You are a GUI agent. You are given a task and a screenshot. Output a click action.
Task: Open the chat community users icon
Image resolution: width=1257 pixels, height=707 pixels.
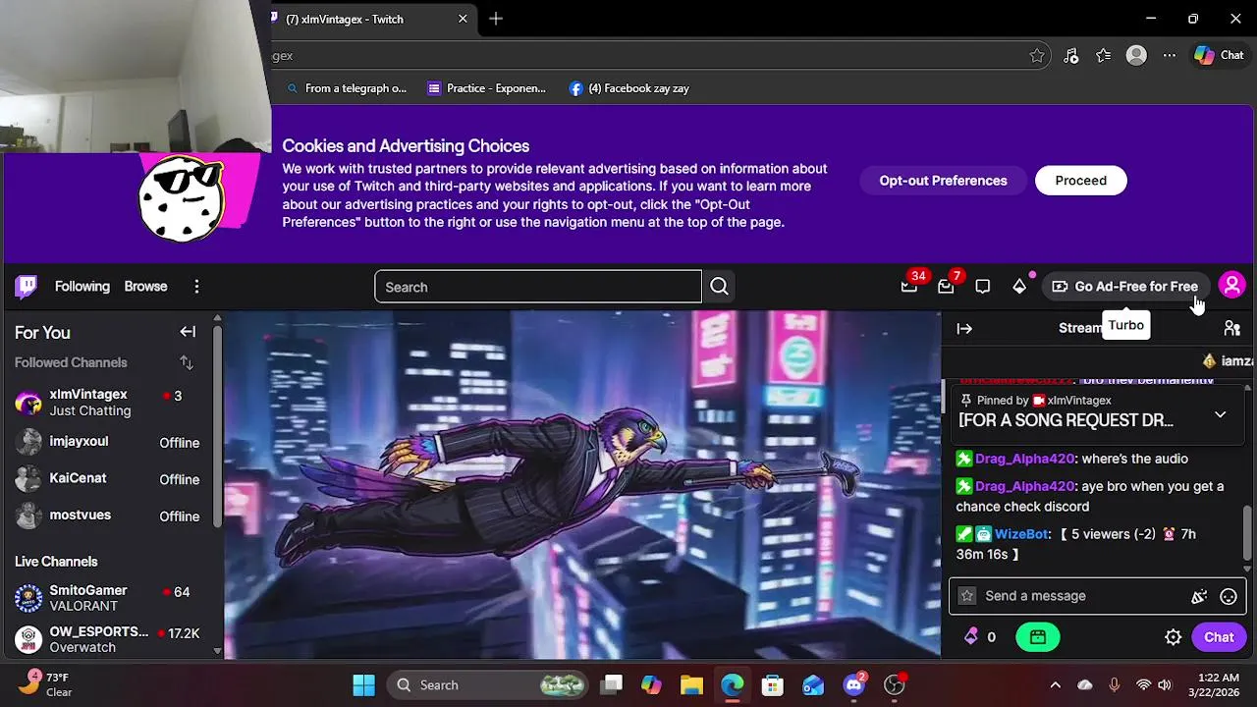1231,329
